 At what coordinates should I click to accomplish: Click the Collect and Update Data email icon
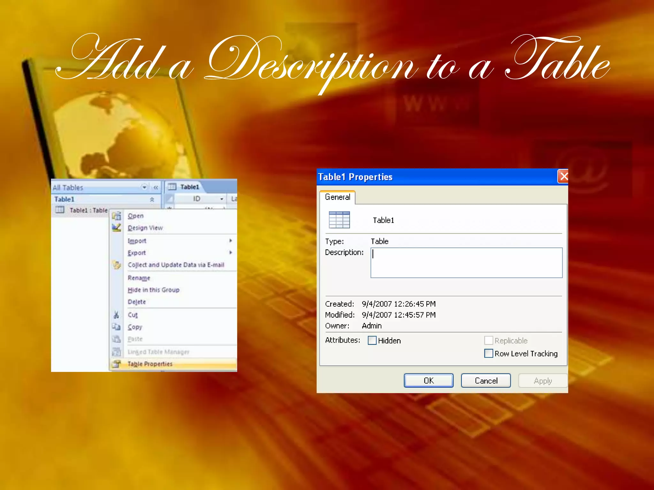[x=117, y=265]
